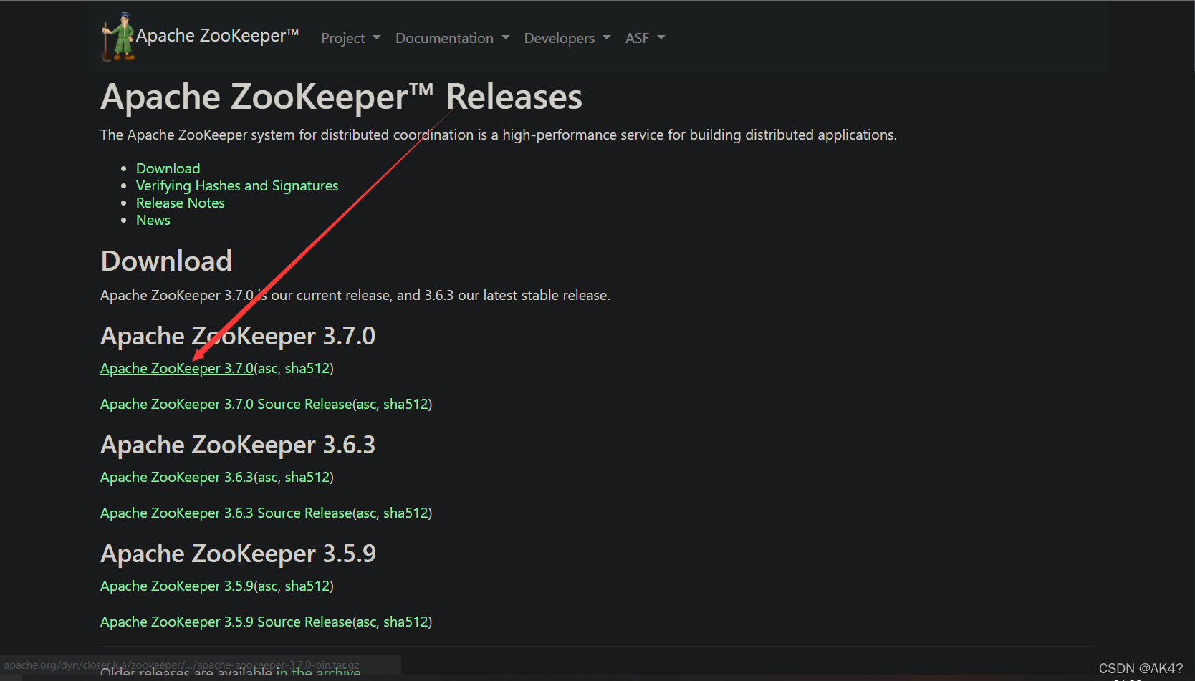The image size is (1195, 681).
Task: Open the sha512 link for 3.5.9 Source Release
Action: (x=405, y=622)
